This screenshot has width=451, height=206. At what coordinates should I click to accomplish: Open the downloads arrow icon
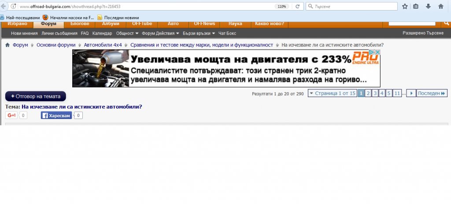[428, 6]
